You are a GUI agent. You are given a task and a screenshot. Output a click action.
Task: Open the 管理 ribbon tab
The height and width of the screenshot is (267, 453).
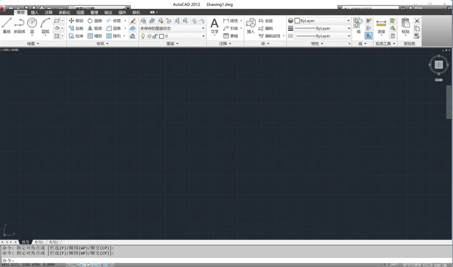94,13
